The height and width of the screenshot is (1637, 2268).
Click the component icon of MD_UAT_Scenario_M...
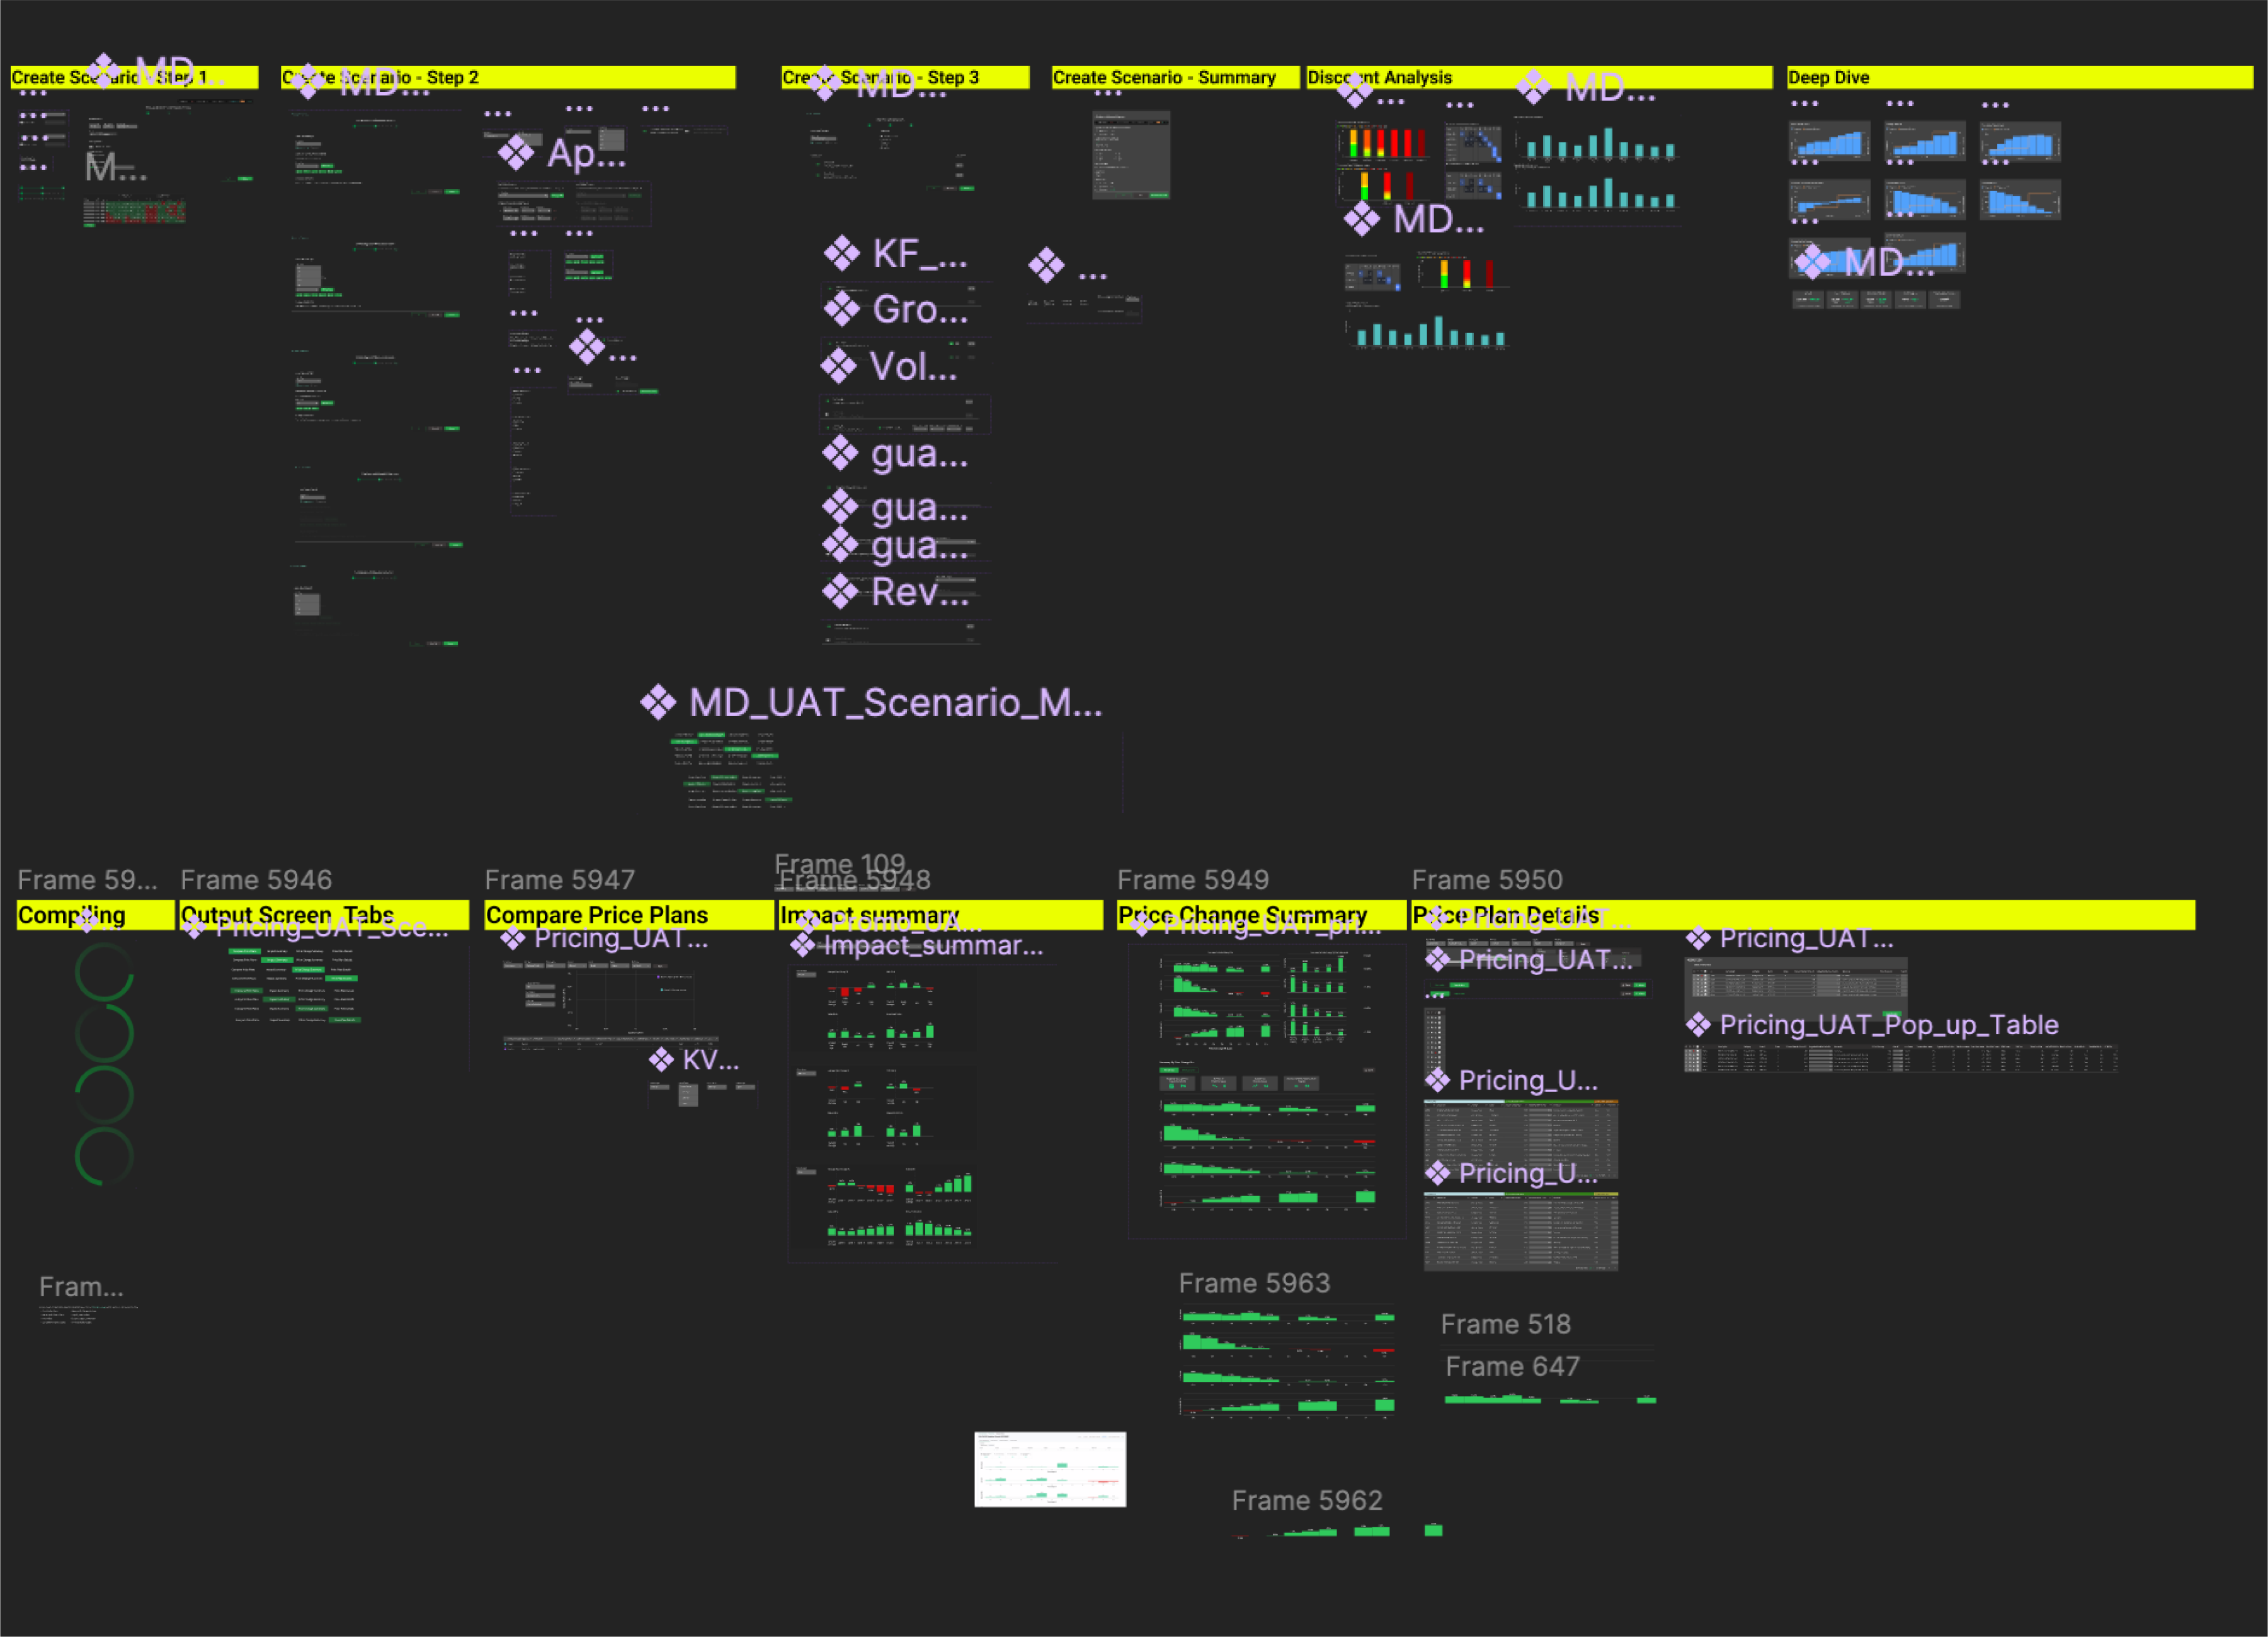point(658,702)
